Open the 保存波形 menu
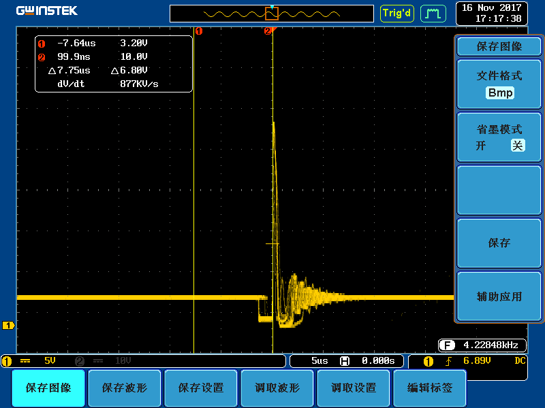Screen dimensions: 545x408 point(125,388)
